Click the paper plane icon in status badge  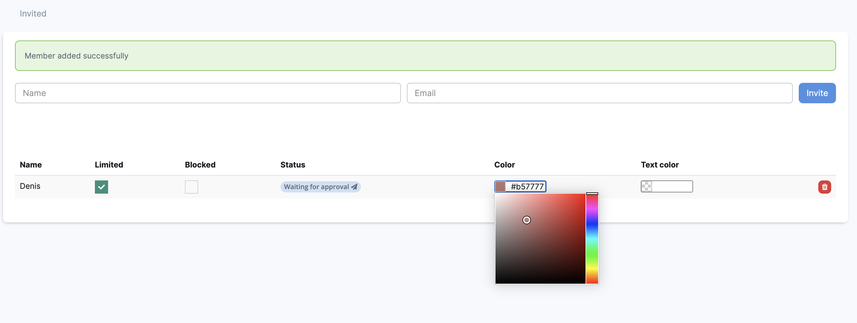pos(354,187)
